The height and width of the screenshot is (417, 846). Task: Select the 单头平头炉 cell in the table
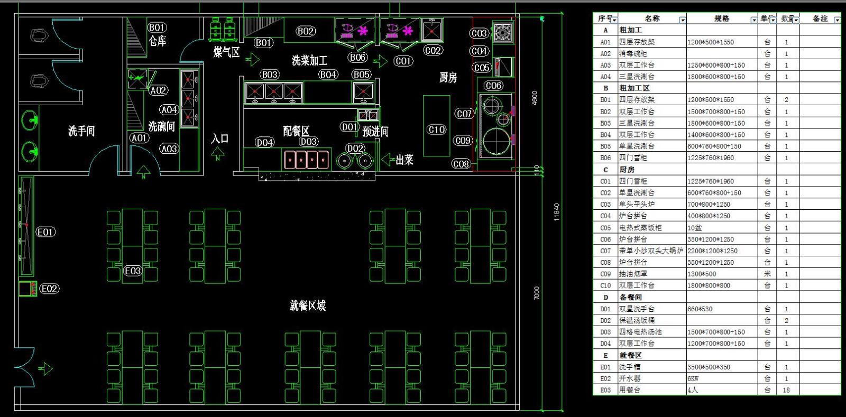pyautogui.click(x=652, y=204)
